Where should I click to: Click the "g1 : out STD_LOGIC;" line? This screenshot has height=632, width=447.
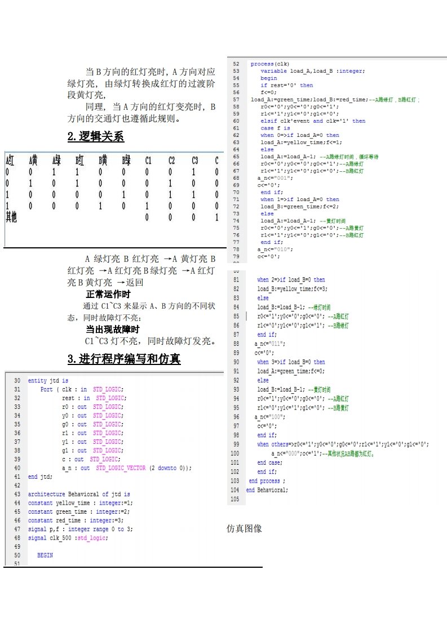click(x=93, y=451)
